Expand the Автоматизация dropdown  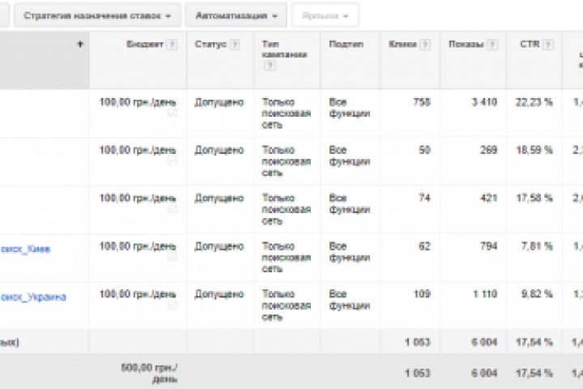click(x=235, y=15)
